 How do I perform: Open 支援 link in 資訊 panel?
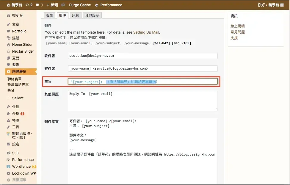(234, 38)
